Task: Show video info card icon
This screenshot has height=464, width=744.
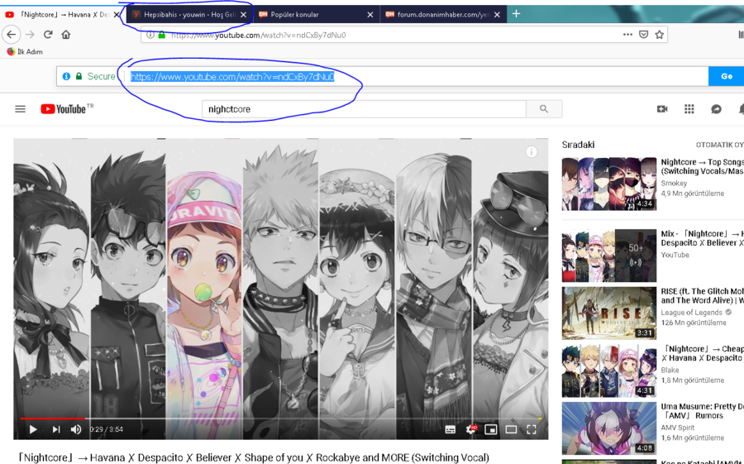Action: pyautogui.click(x=532, y=151)
